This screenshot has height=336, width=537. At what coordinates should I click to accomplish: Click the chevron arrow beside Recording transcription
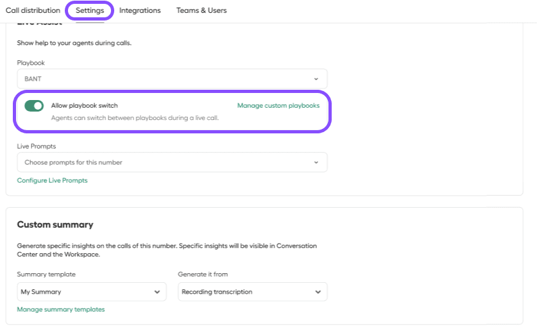coord(318,292)
